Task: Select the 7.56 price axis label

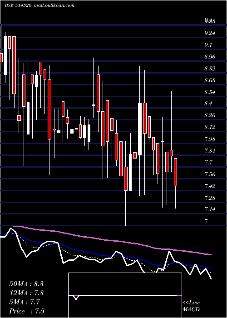Action: click(210, 174)
